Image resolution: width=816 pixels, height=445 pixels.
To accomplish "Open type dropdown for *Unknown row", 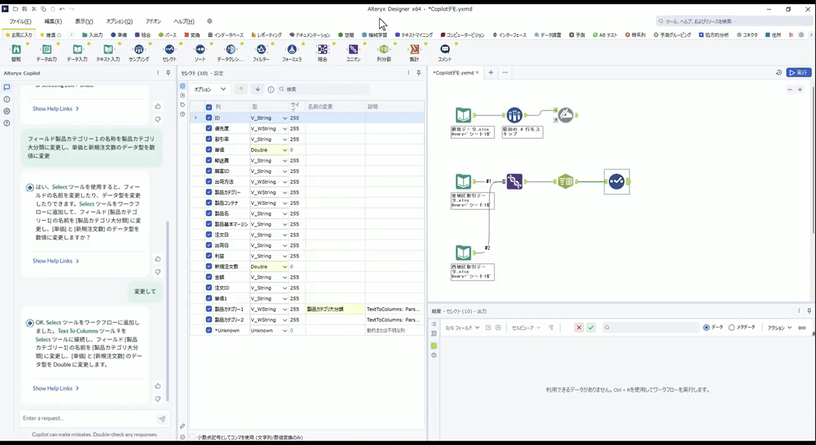I will pos(285,330).
